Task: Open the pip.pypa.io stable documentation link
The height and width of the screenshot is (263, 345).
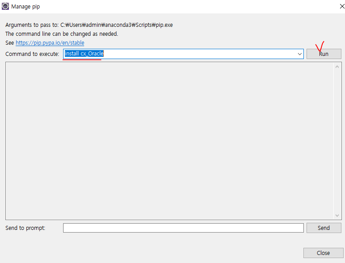Action: (x=50, y=42)
